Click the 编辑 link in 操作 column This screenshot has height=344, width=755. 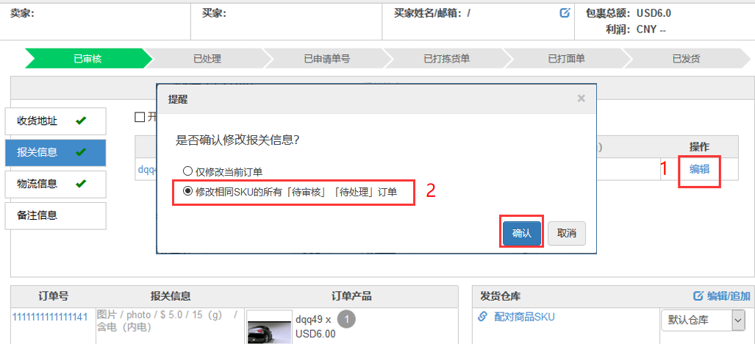[699, 169]
